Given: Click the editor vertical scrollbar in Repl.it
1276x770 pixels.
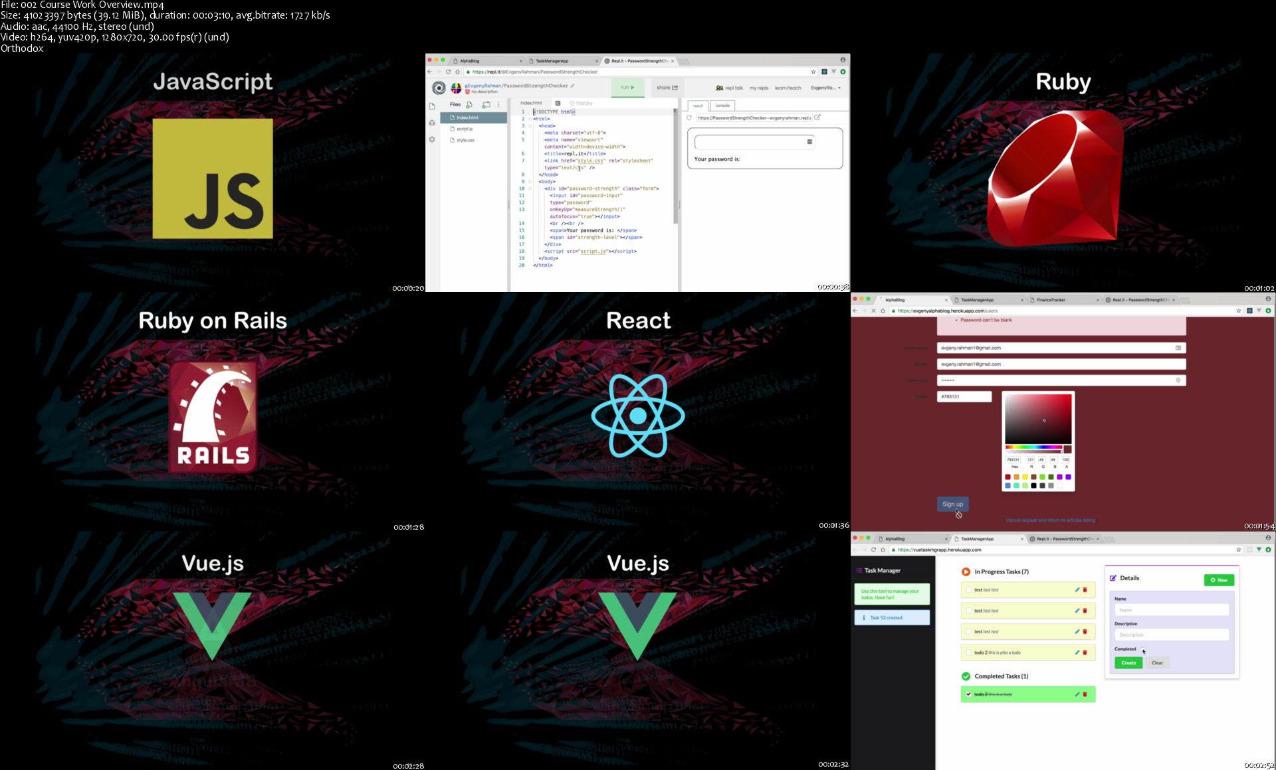Looking at the screenshot, I should click(677, 166).
